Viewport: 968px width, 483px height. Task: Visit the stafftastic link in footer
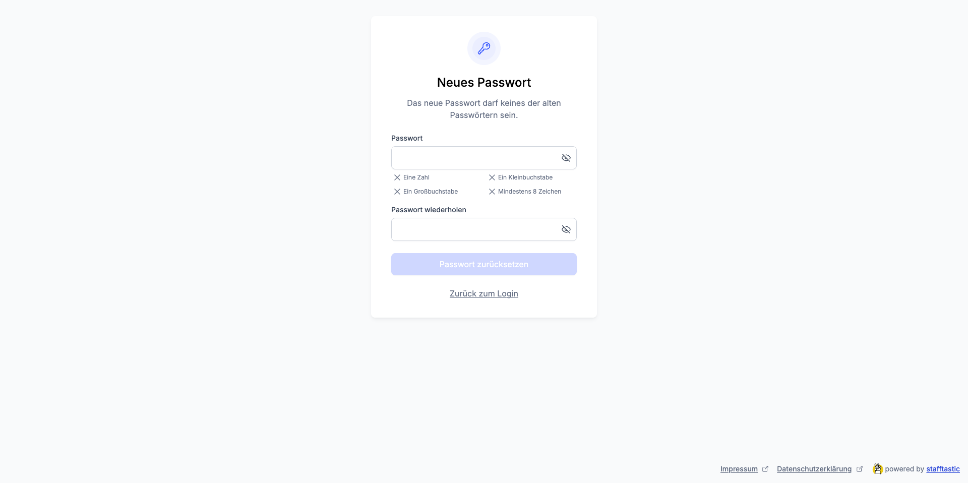point(943,469)
